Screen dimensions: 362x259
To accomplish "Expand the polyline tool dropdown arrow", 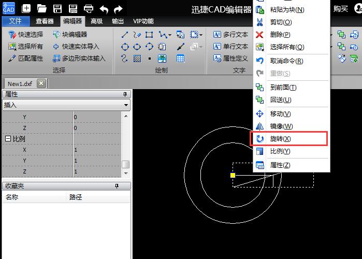I will click(x=169, y=35).
